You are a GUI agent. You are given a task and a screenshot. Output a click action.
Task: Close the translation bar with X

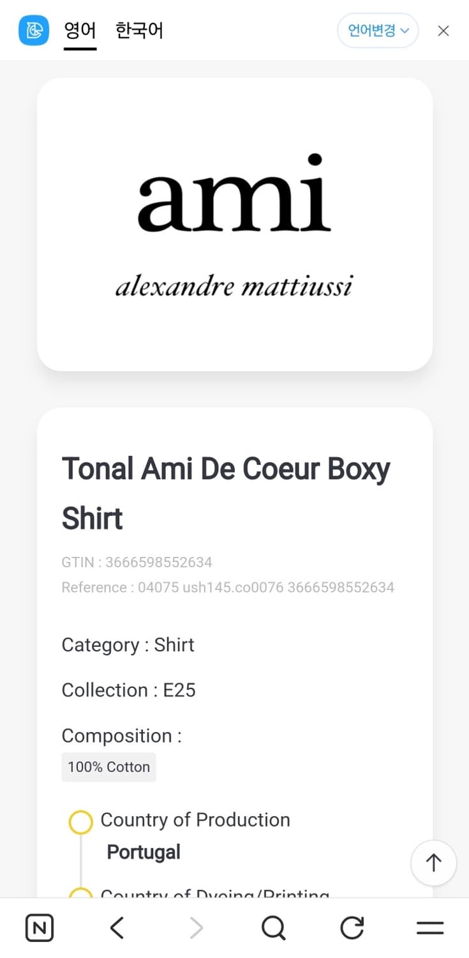coord(443,31)
